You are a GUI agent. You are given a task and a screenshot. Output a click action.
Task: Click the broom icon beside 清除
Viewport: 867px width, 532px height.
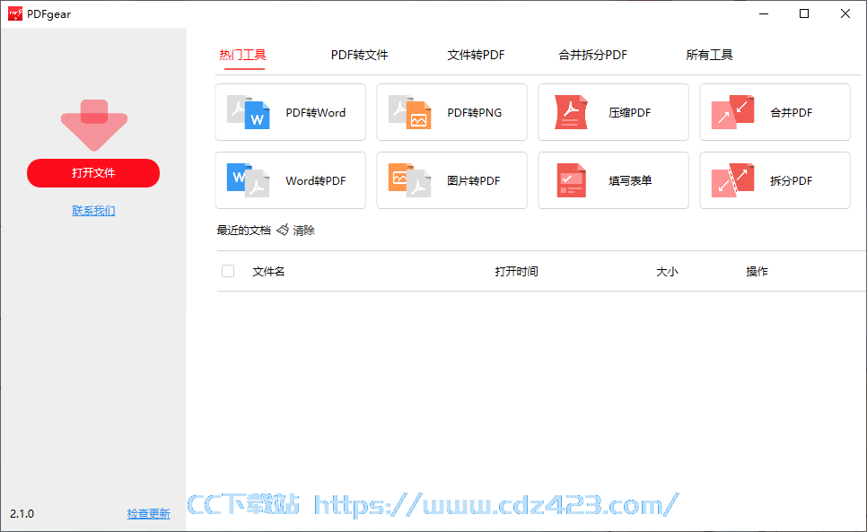[283, 230]
